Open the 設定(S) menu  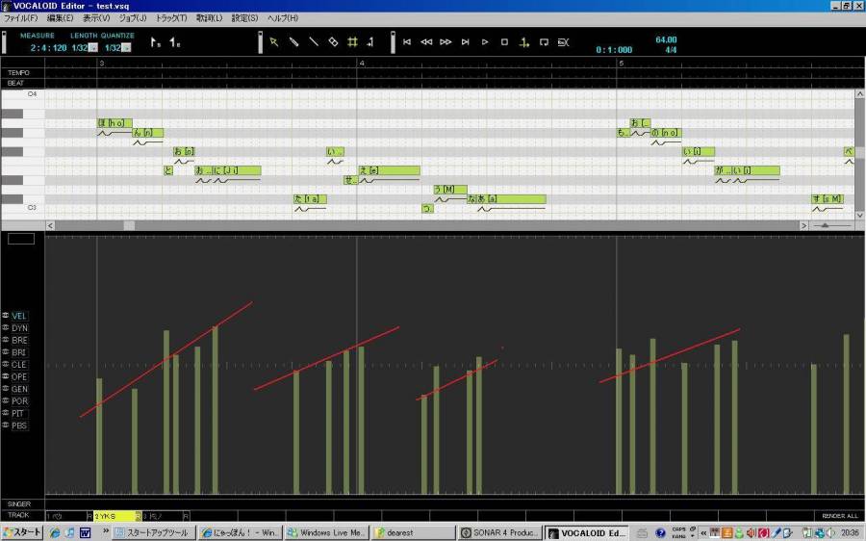coord(244,18)
